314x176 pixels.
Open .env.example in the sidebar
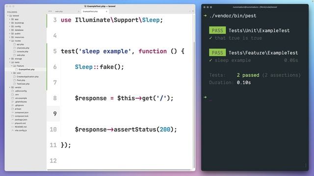21,98
